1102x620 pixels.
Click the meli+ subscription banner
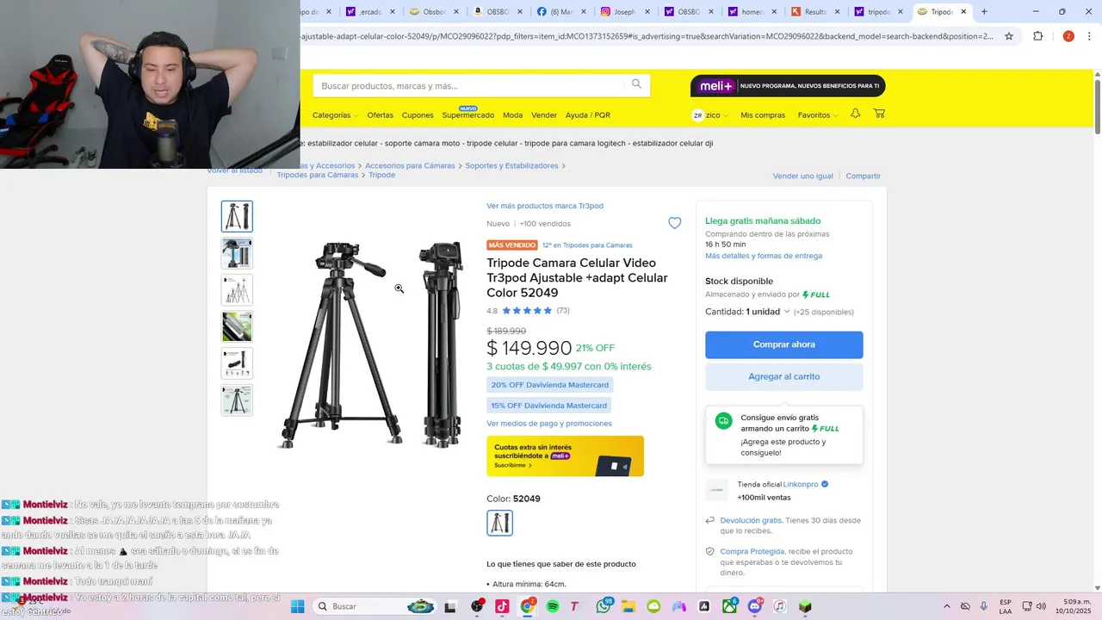click(788, 85)
